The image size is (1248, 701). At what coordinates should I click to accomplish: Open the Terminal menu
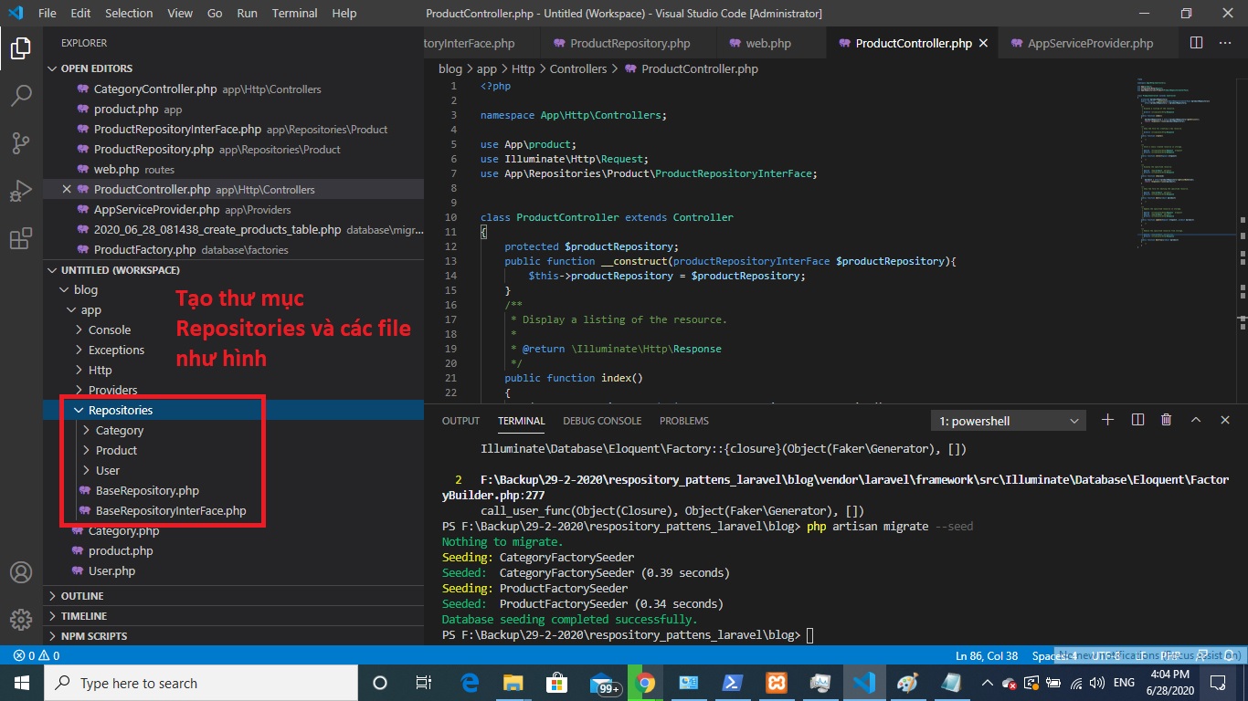295,14
